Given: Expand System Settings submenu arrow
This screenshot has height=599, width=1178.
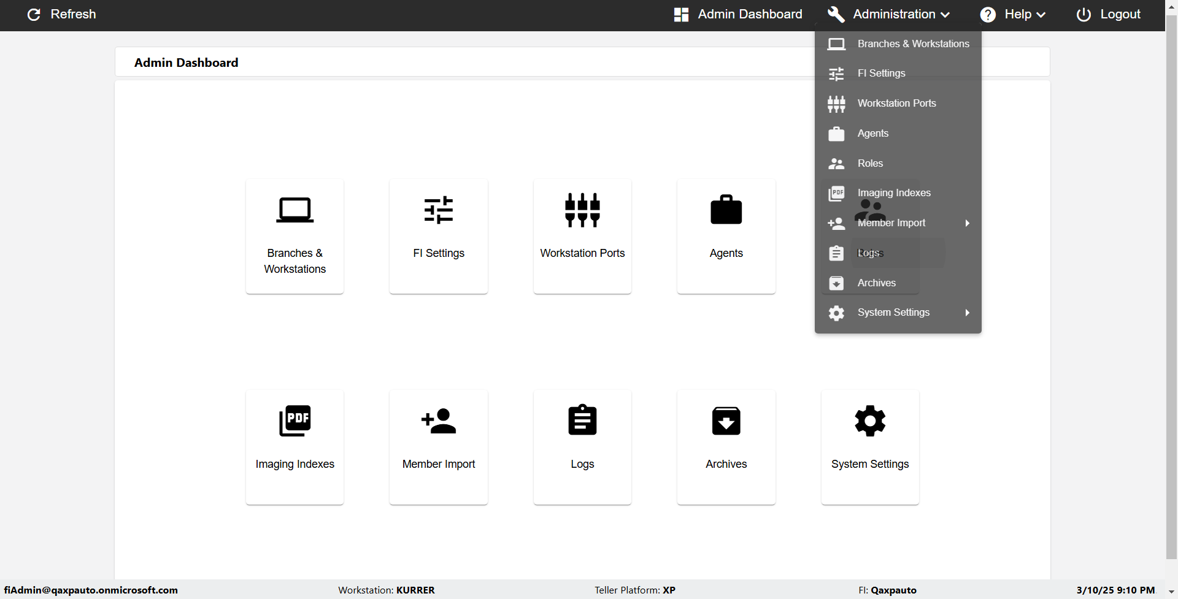Looking at the screenshot, I should [968, 313].
